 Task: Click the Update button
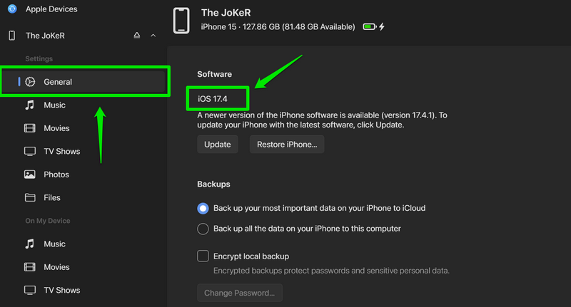pyautogui.click(x=218, y=145)
